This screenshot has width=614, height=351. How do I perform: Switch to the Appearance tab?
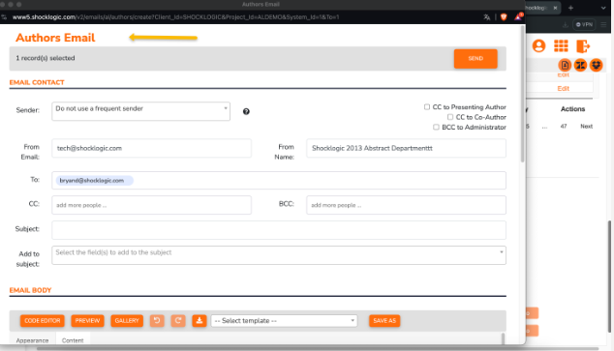click(x=32, y=340)
